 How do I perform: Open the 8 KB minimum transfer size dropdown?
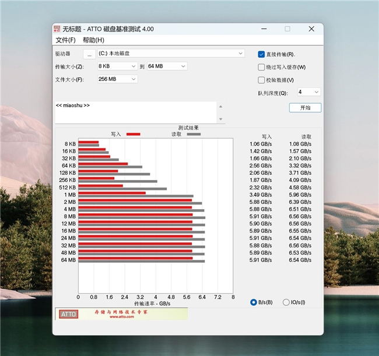(117, 66)
